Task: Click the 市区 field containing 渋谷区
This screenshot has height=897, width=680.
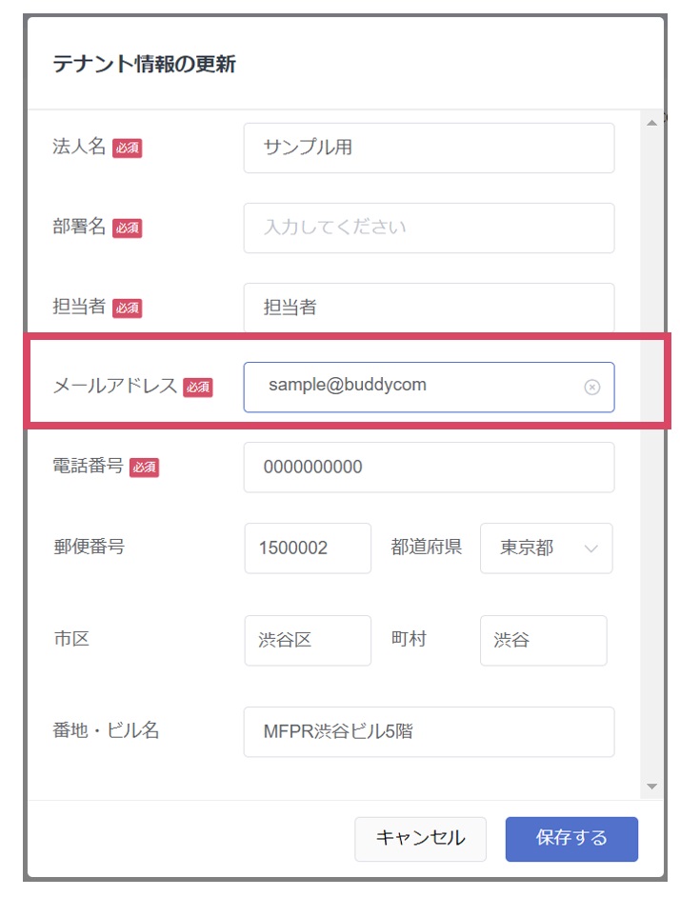Action: pyautogui.click(x=308, y=640)
